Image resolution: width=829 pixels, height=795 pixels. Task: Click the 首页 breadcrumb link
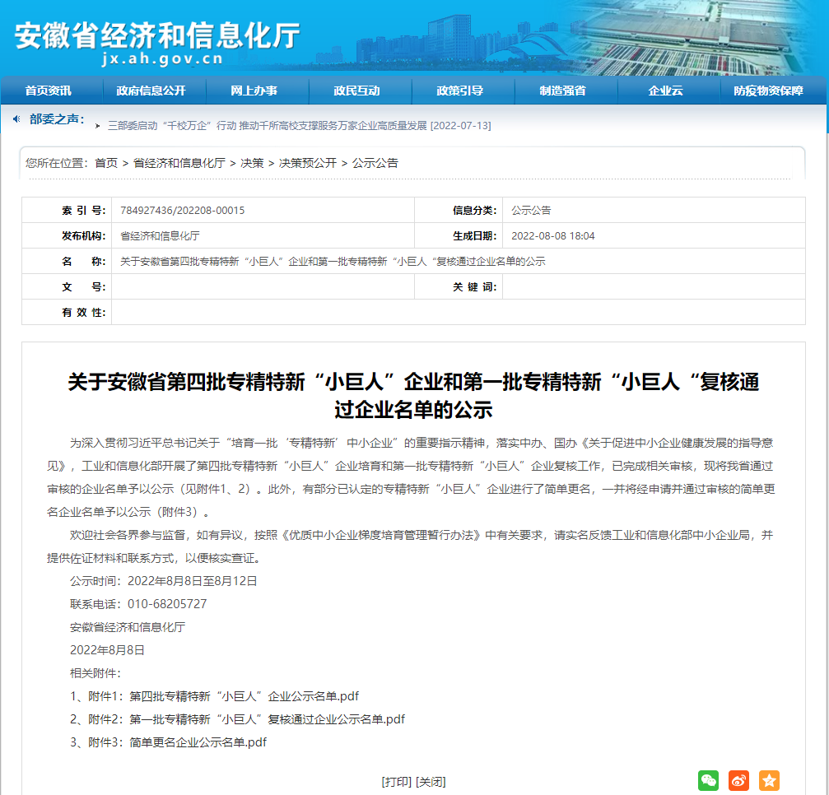tap(106, 163)
